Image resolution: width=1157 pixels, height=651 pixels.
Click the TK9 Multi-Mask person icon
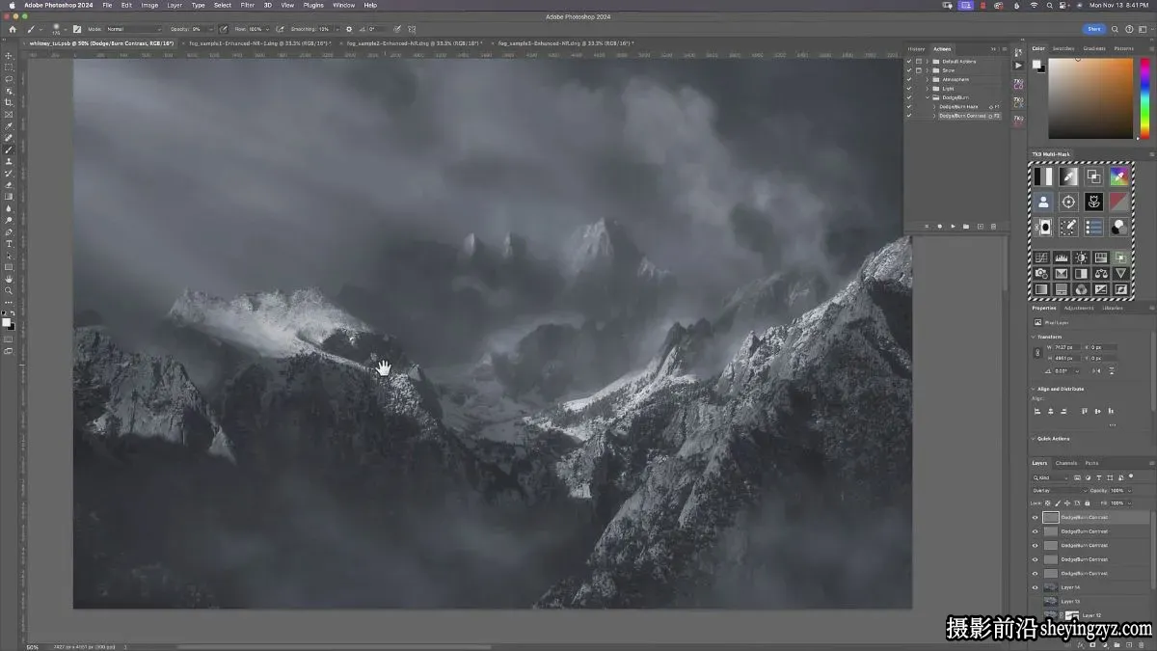tap(1043, 202)
